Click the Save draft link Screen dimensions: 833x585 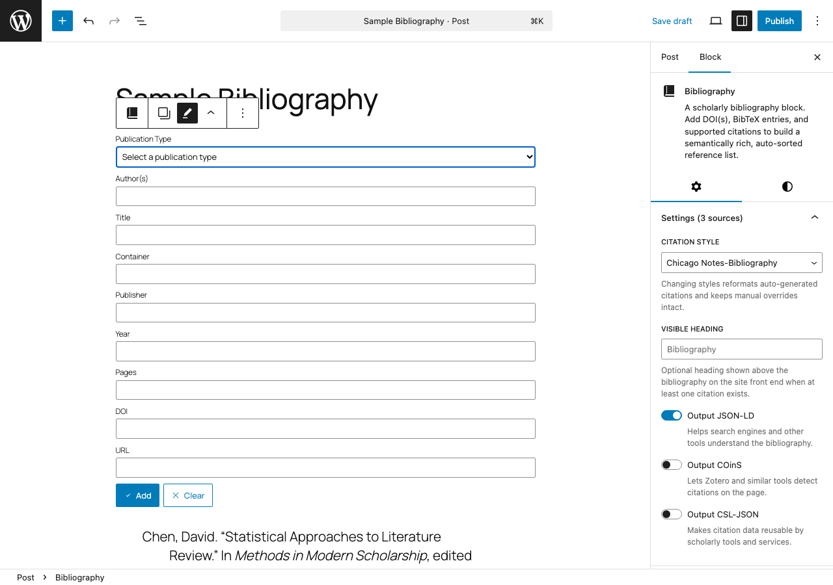pyautogui.click(x=672, y=21)
